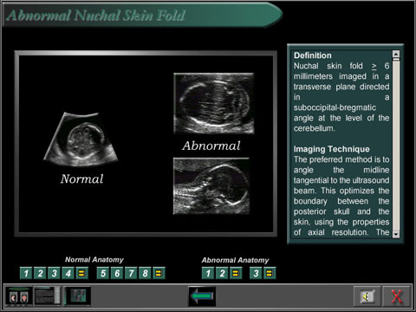The image size is (416, 312).
Task: Select Abnormal Anatomy image 1
Action: 208,273
